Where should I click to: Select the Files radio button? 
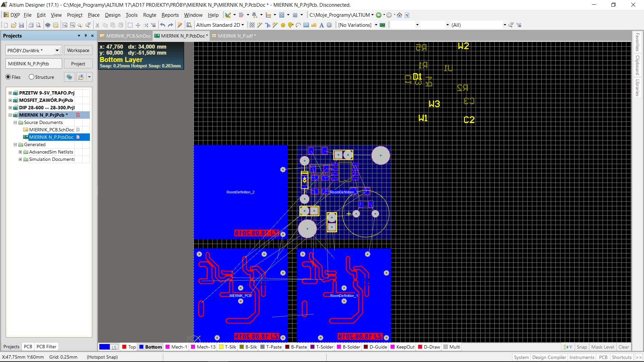click(8, 77)
